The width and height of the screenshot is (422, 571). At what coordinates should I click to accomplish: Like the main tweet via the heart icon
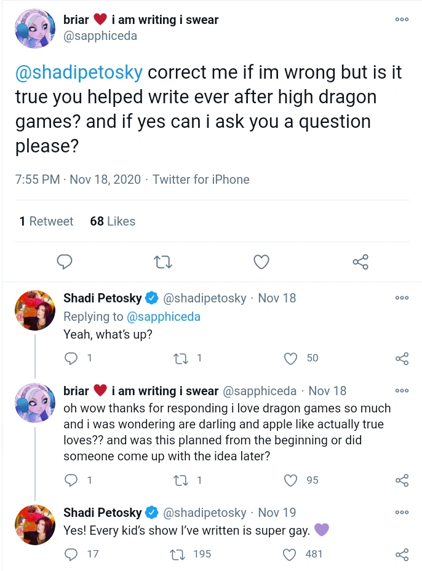[x=261, y=262]
